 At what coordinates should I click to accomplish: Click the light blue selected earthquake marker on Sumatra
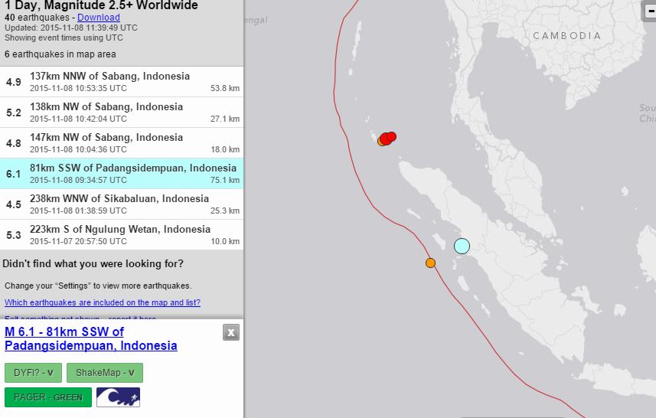pos(462,246)
